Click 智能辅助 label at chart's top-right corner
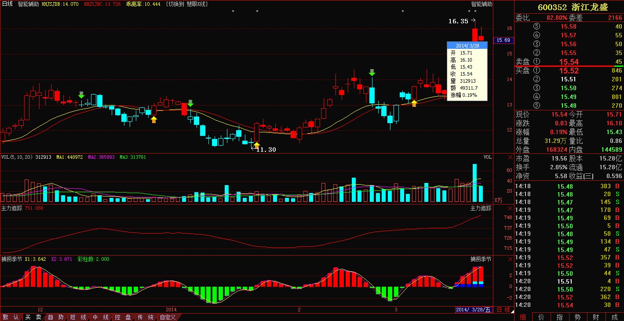Screen dimensions: 624x321 coord(482,4)
